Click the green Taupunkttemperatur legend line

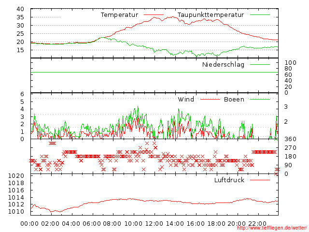pos(260,15)
